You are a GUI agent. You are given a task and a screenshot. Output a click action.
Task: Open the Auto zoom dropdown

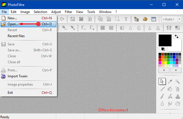tap(180, 19)
